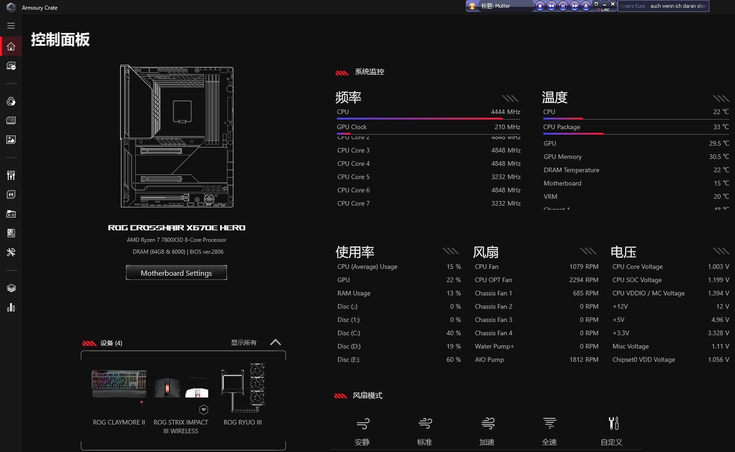Image resolution: width=735 pixels, height=452 pixels.
Task: Click the 风扇模式 fan mode heading
Action: [368, 396]
